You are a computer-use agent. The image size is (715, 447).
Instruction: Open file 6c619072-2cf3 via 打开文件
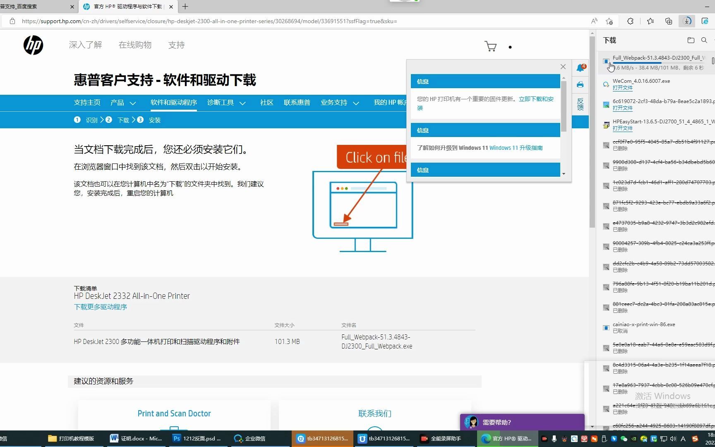point(622,108)
